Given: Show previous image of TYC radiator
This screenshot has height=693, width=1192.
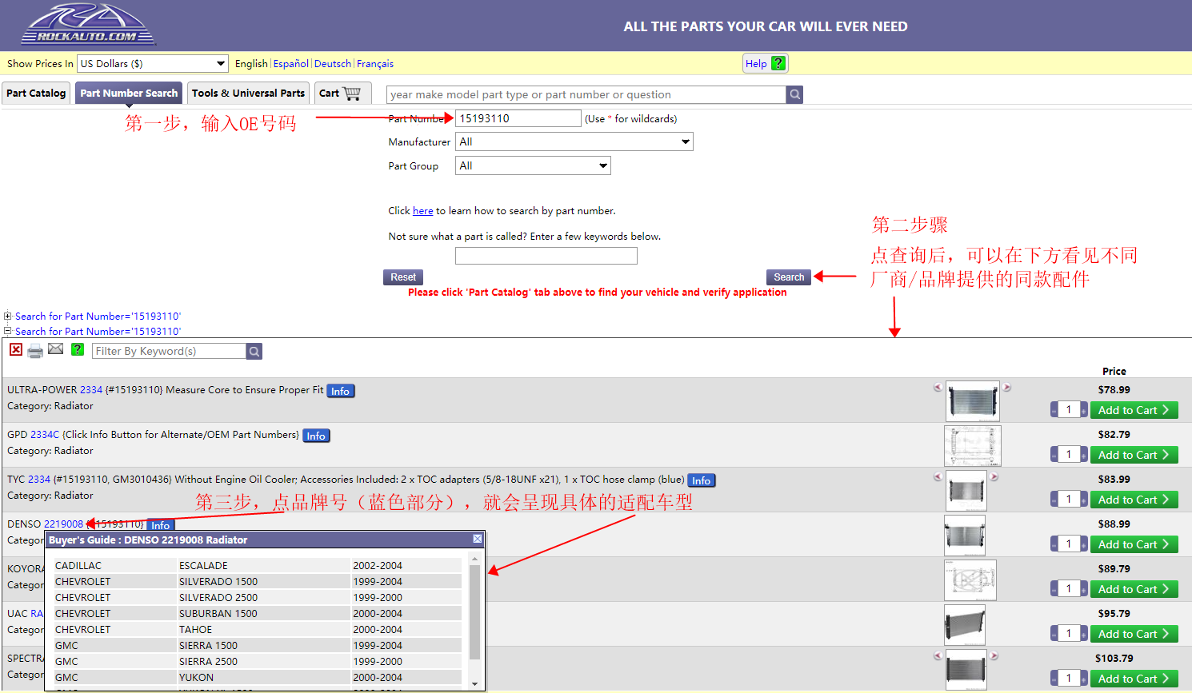Looking at the screenshot, I should [938, 476].
